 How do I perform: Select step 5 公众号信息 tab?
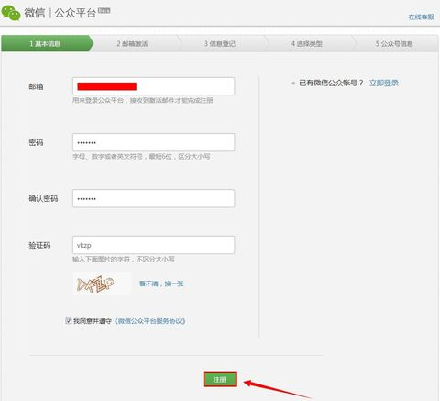tap(394, 43)
